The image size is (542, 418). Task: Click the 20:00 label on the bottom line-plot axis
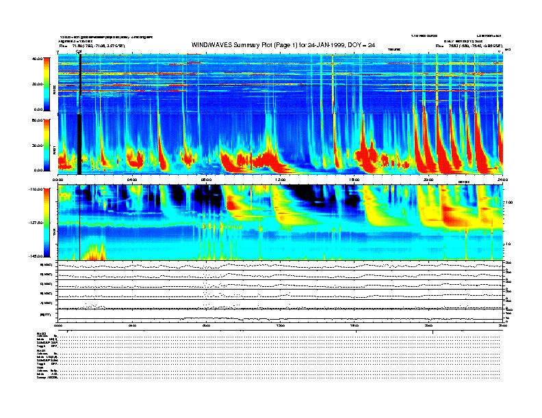point(428,325)
